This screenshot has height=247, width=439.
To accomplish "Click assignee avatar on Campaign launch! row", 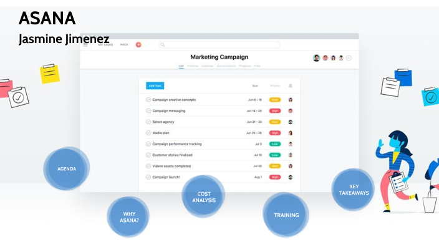I will [x=291, y=177].
